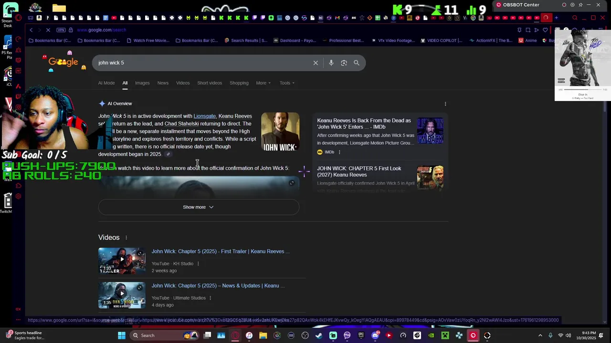The image size is (611, 343).
Task: Switch to AI Mode tab
Action: click(106, 83)
